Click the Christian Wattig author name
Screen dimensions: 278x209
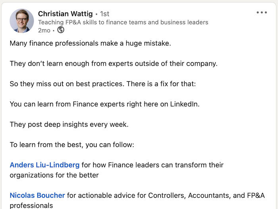click(65, 14)
